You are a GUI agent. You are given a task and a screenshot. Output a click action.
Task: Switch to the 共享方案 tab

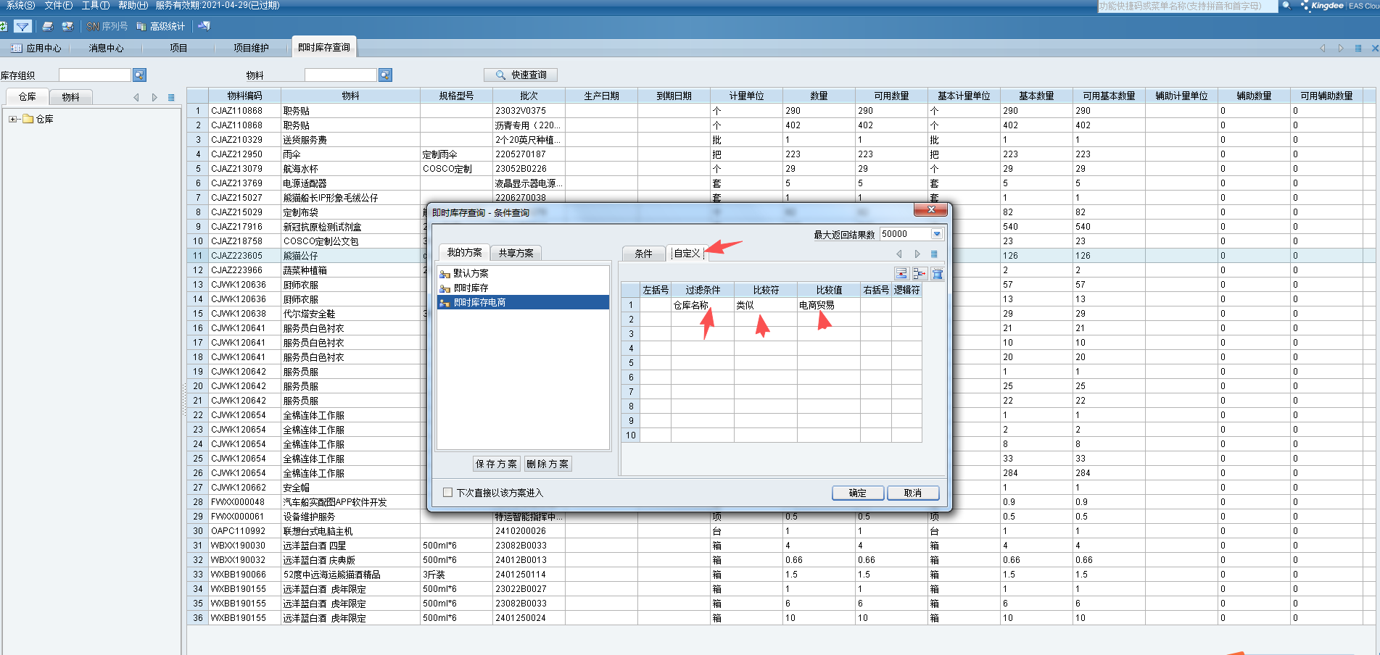pos(516,253)
